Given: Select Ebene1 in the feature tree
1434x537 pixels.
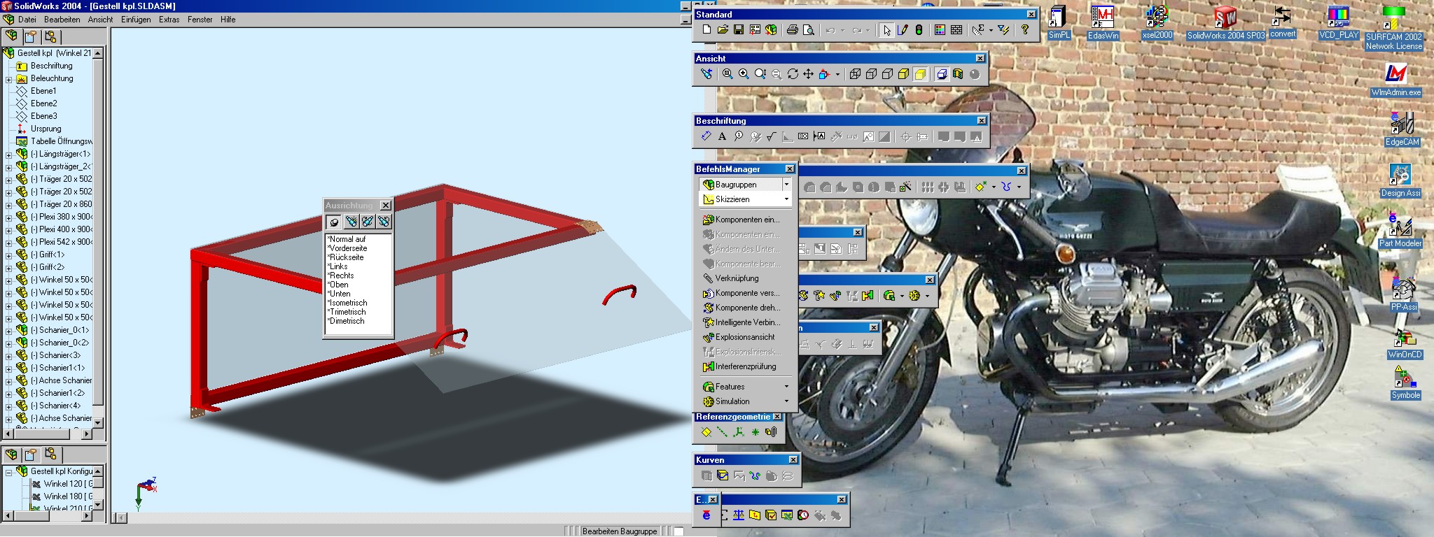Looking at the screenshot, I should click(x=43, y=91).
